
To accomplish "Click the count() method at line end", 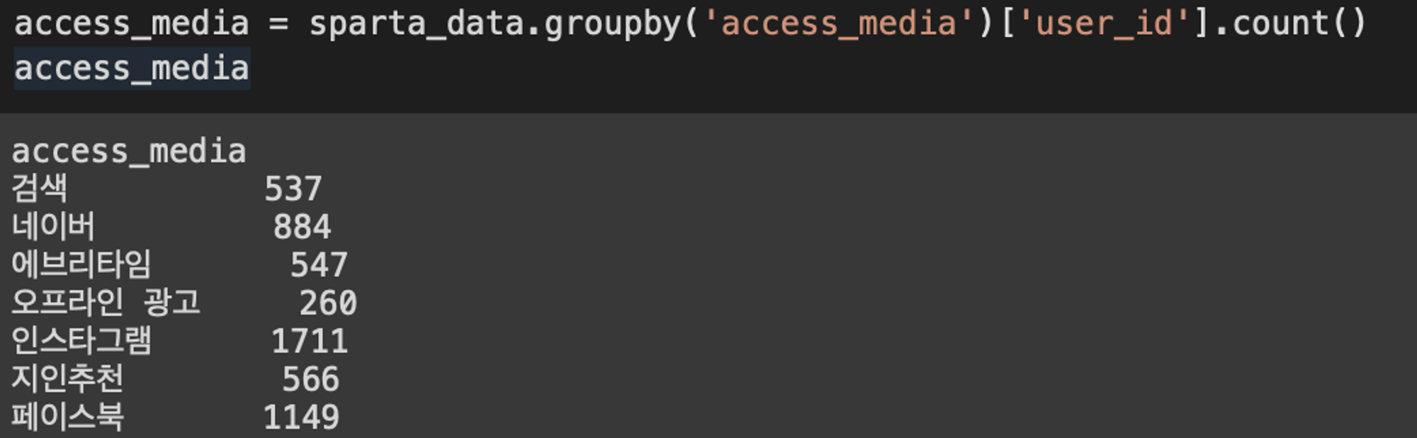I will click(x=1299, y=23).
